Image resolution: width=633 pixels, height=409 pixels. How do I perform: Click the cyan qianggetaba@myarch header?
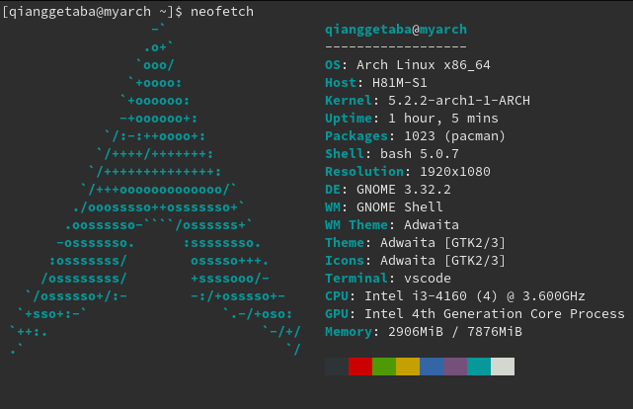[396, 30]
